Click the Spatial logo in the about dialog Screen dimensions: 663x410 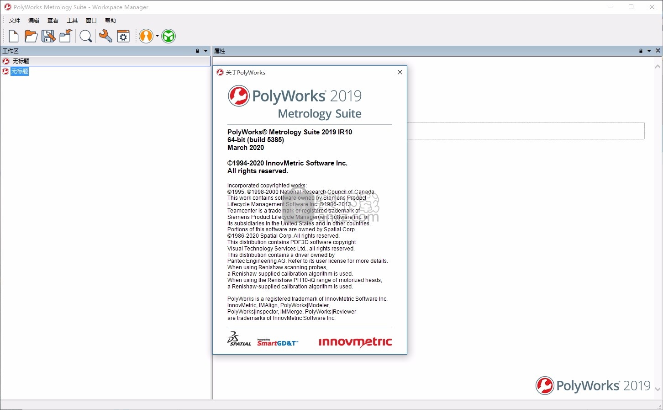239,339
